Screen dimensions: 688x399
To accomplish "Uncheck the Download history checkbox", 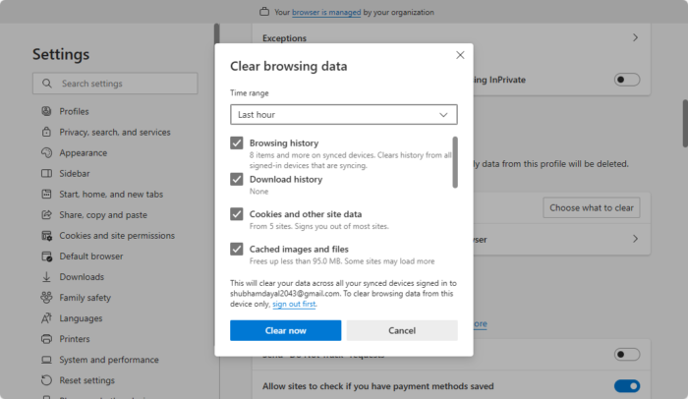I will click(x=237, y=179).
